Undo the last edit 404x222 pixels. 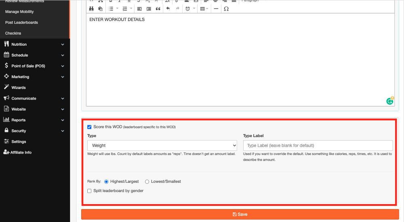tap(168, 9)
